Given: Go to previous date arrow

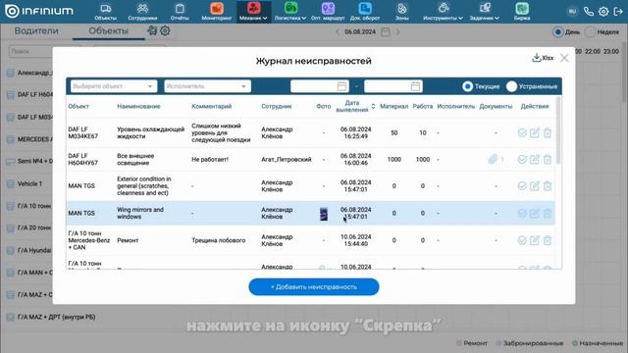Looking at the screenshot, I should pos(338,32).
